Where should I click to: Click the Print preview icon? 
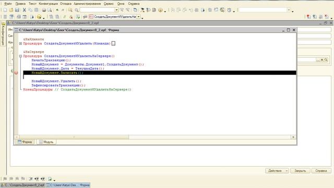coord(50,10)
